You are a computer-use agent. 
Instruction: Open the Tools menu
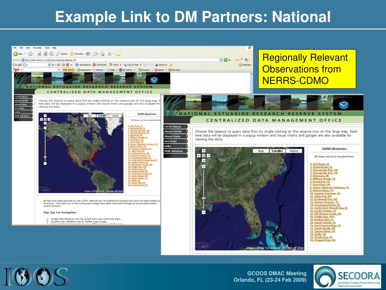[x=47, y=48]
